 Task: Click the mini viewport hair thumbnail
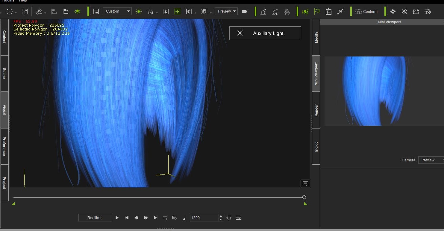point(384,91)
